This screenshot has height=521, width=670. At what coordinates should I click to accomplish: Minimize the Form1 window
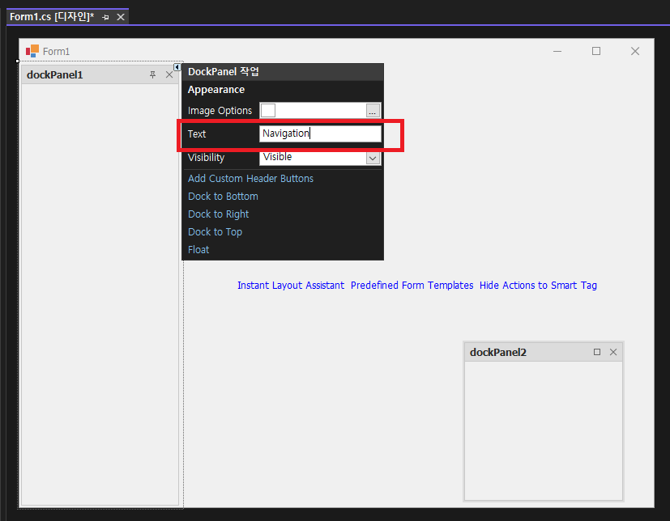[557, 51]
